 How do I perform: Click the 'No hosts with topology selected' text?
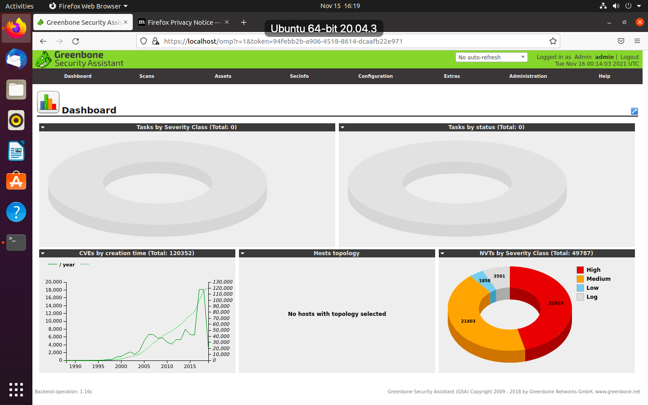(337, 314)
